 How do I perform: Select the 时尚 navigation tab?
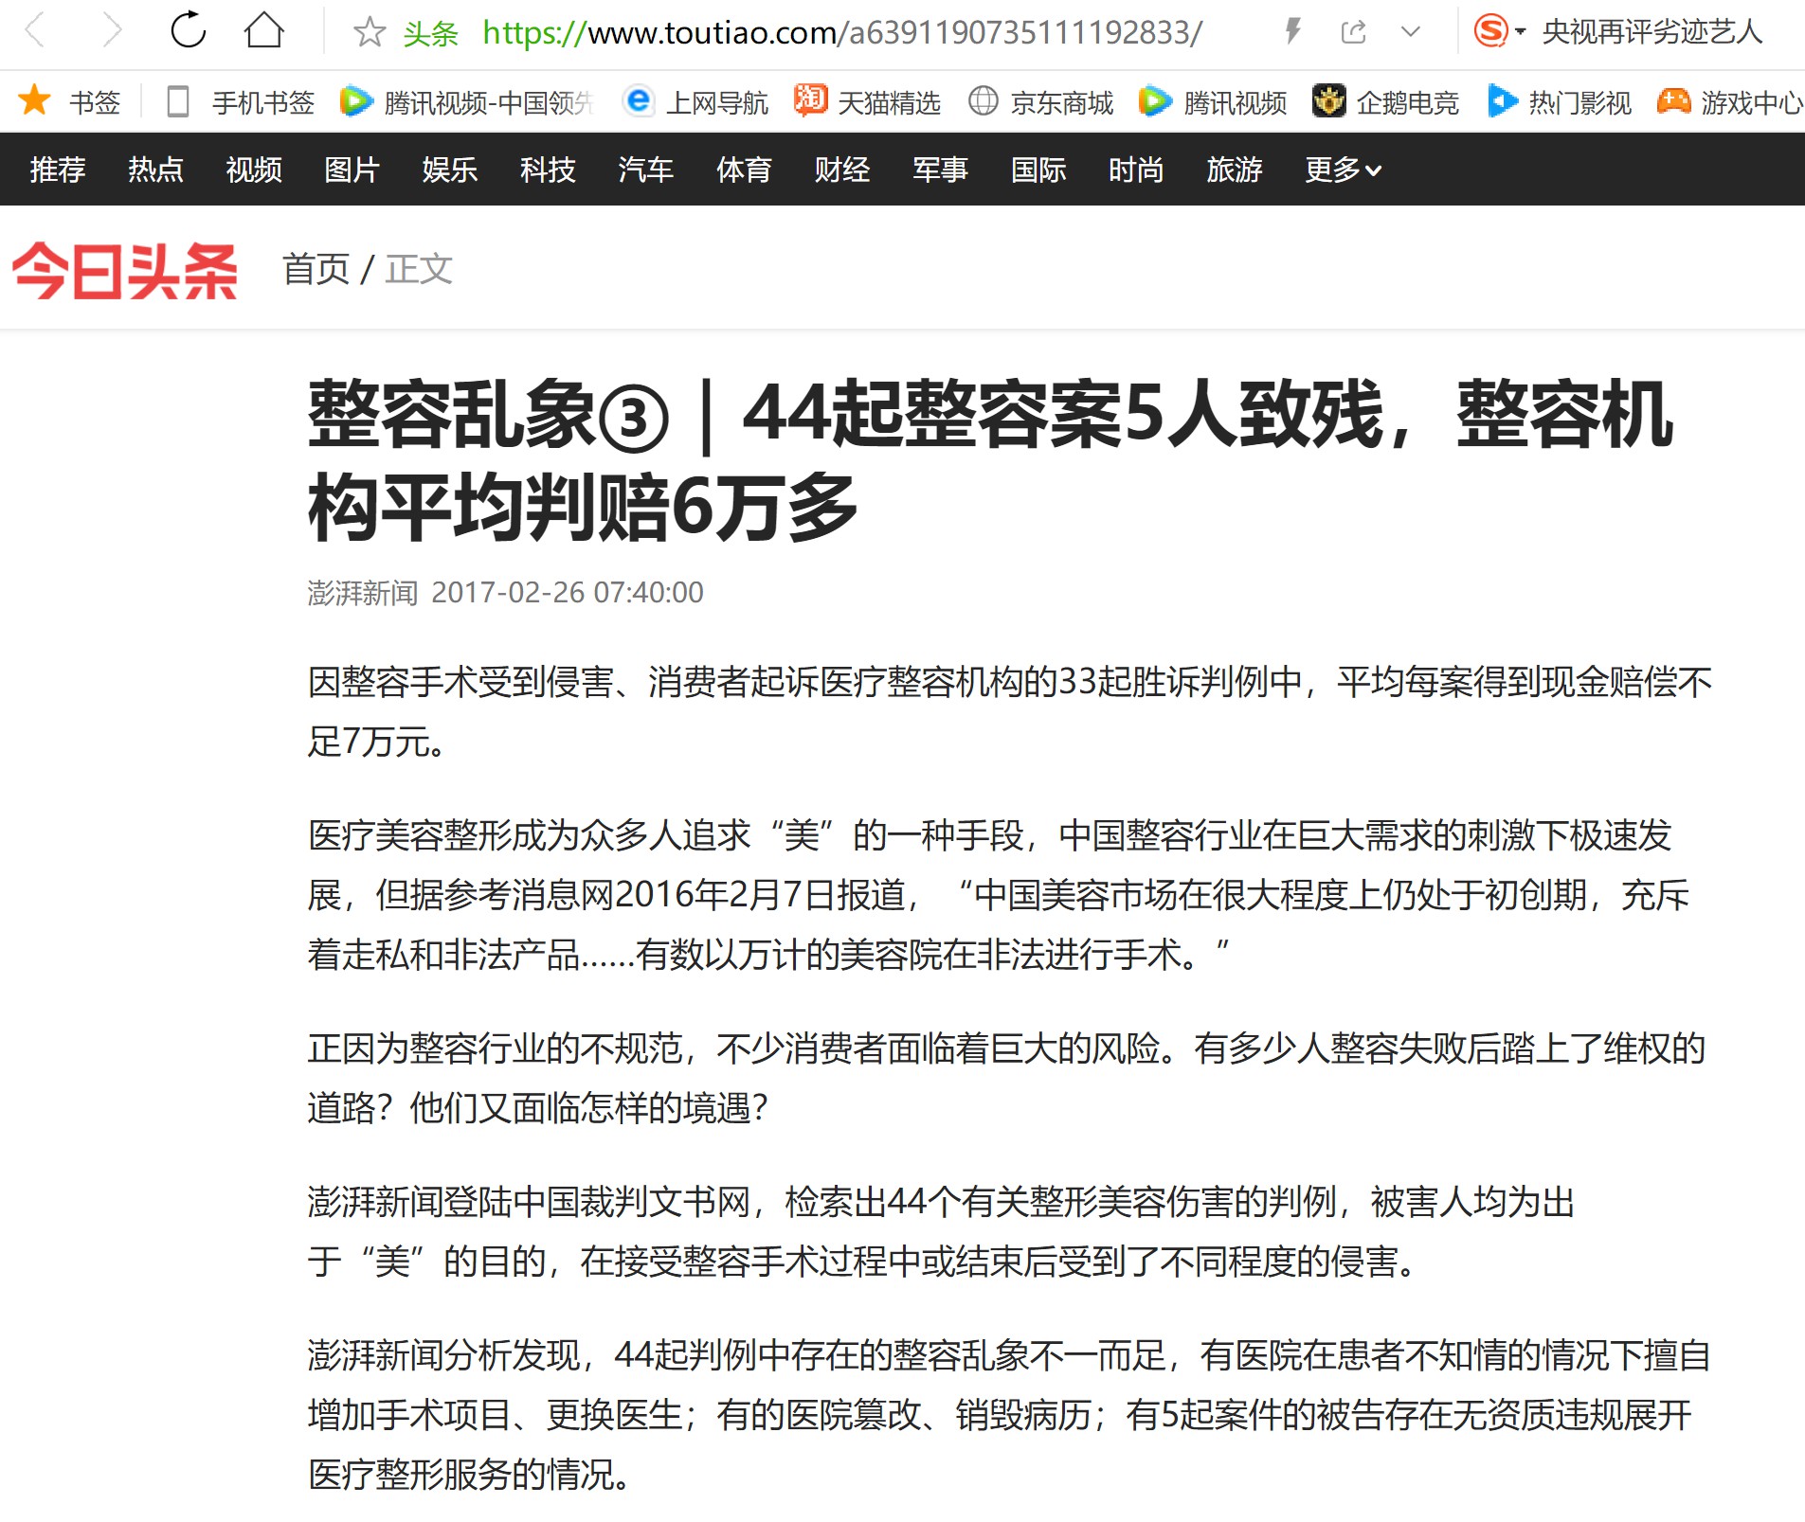pos(1136,170)
